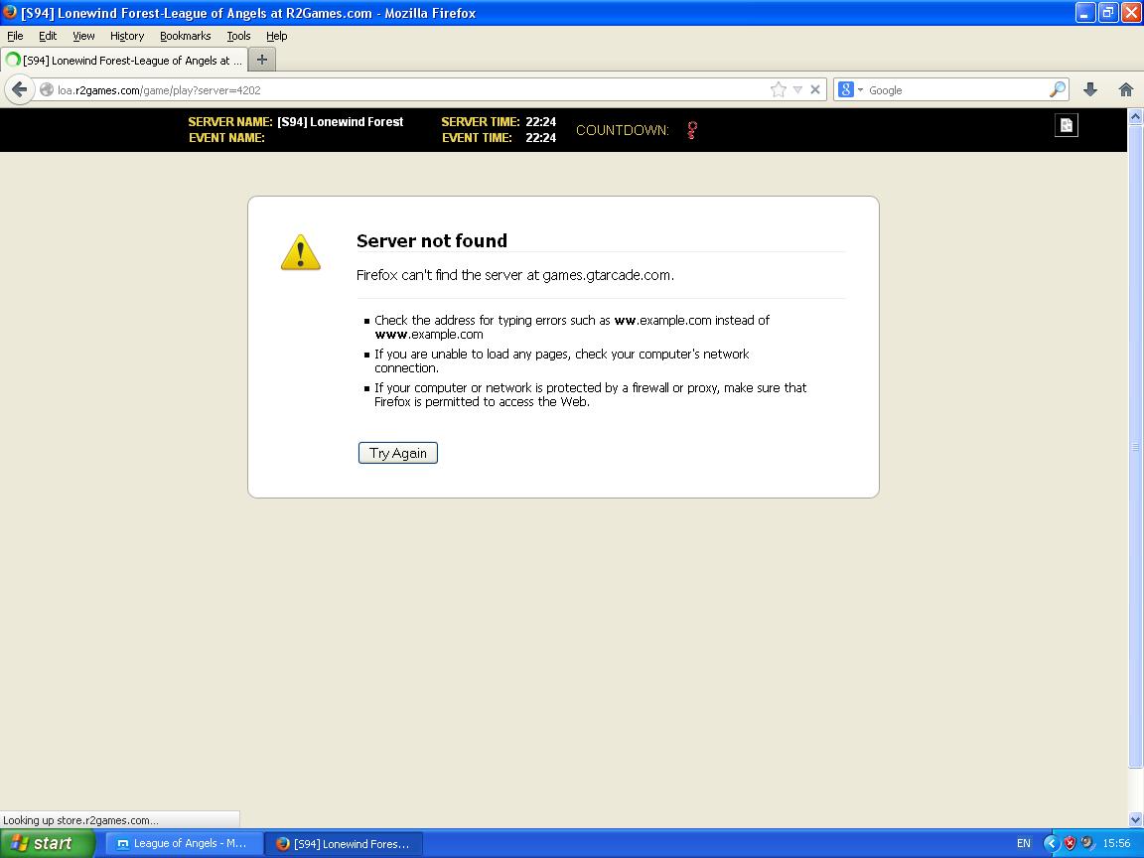Go to the Firefox Home page

click(1126, 89)
